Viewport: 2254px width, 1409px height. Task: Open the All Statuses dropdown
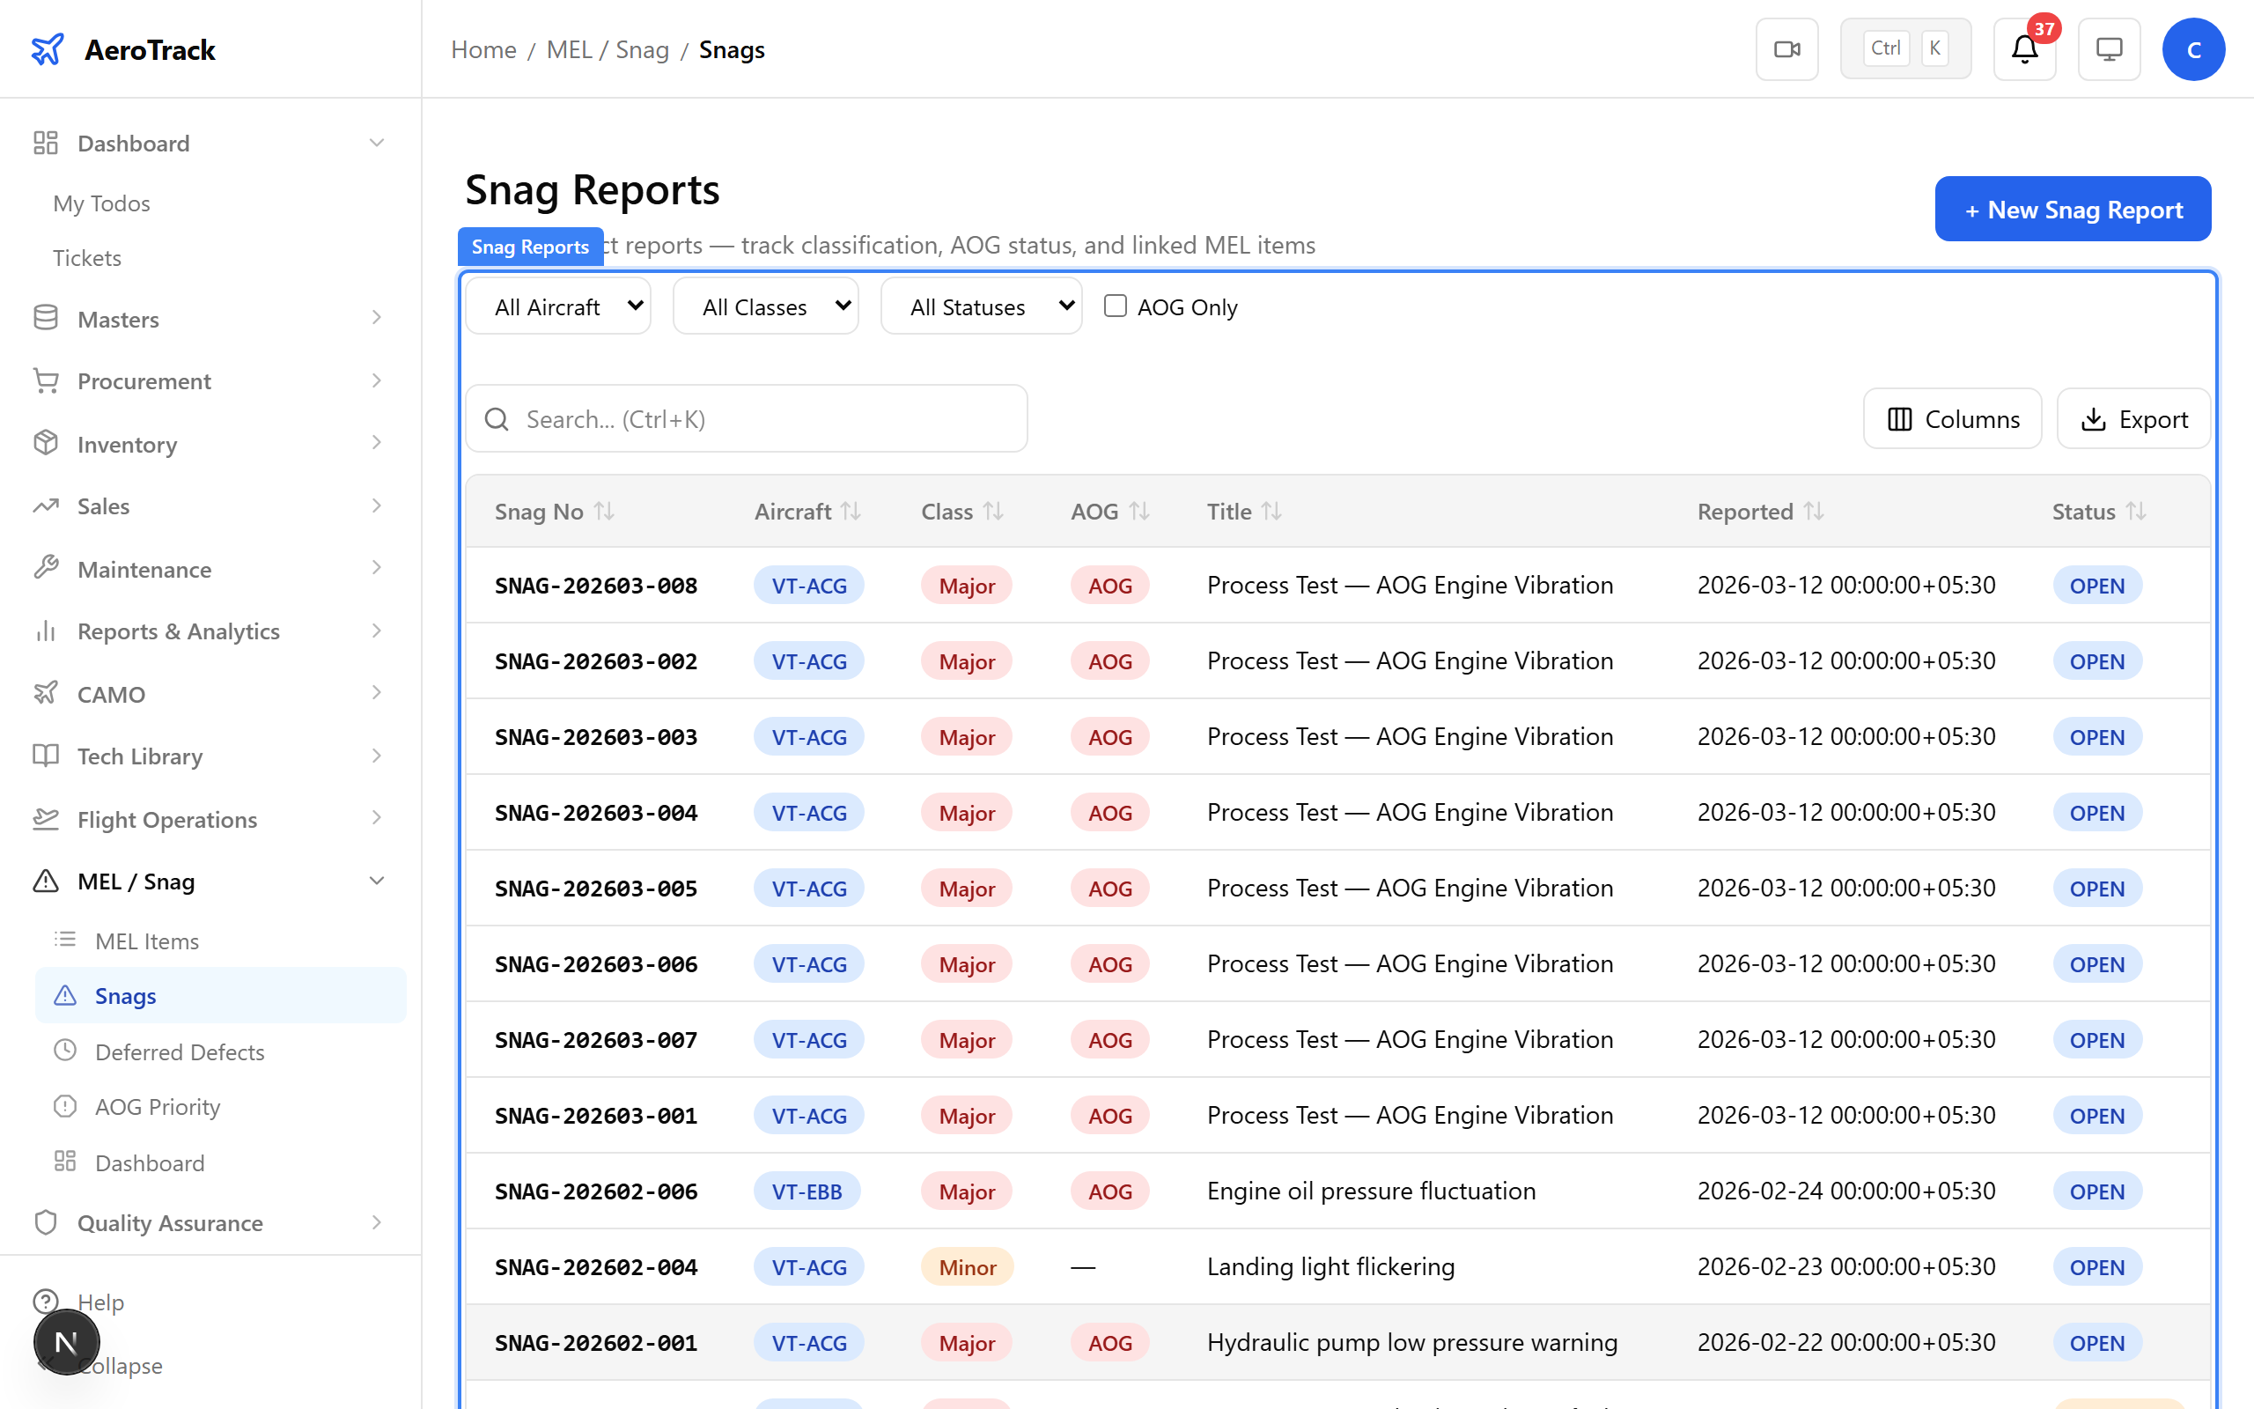[x=980, y=306]
